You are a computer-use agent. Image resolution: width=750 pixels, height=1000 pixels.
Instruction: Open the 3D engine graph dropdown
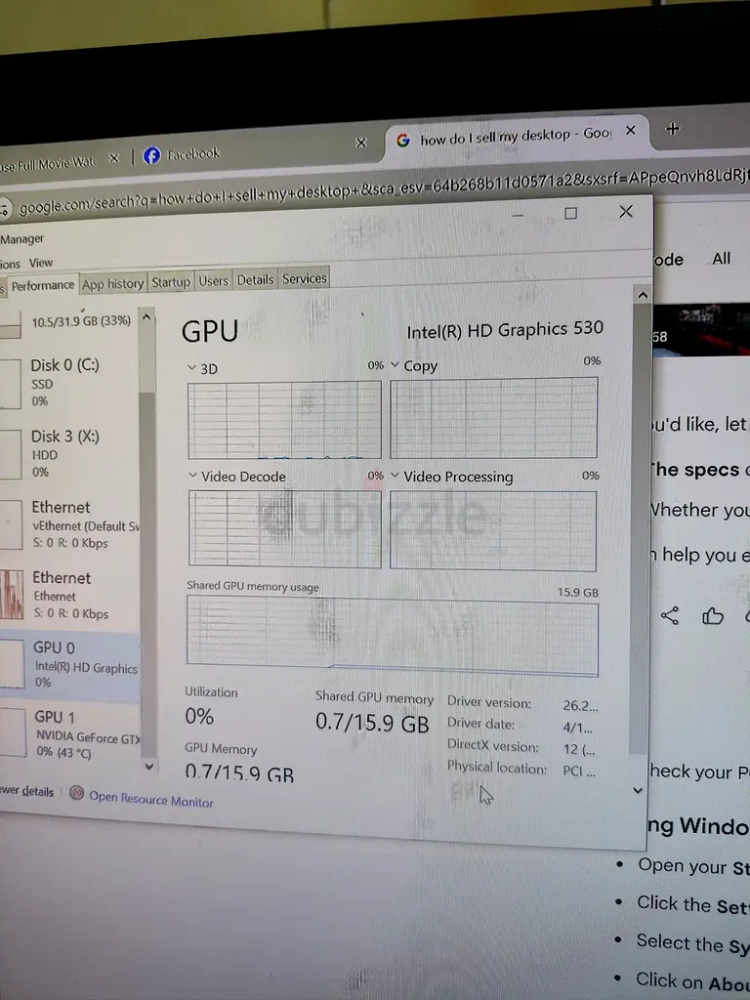click(x=191, y=368)
